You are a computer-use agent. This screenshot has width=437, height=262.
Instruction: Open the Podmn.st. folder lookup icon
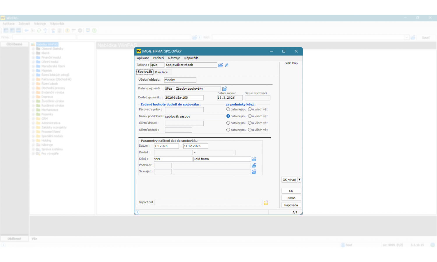[x=254, y=166]
